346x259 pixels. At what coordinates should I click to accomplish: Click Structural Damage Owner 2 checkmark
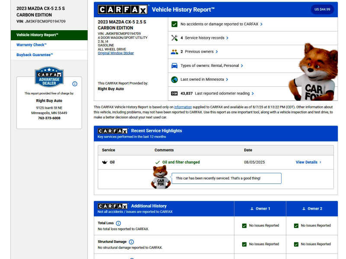click(296, 244)
